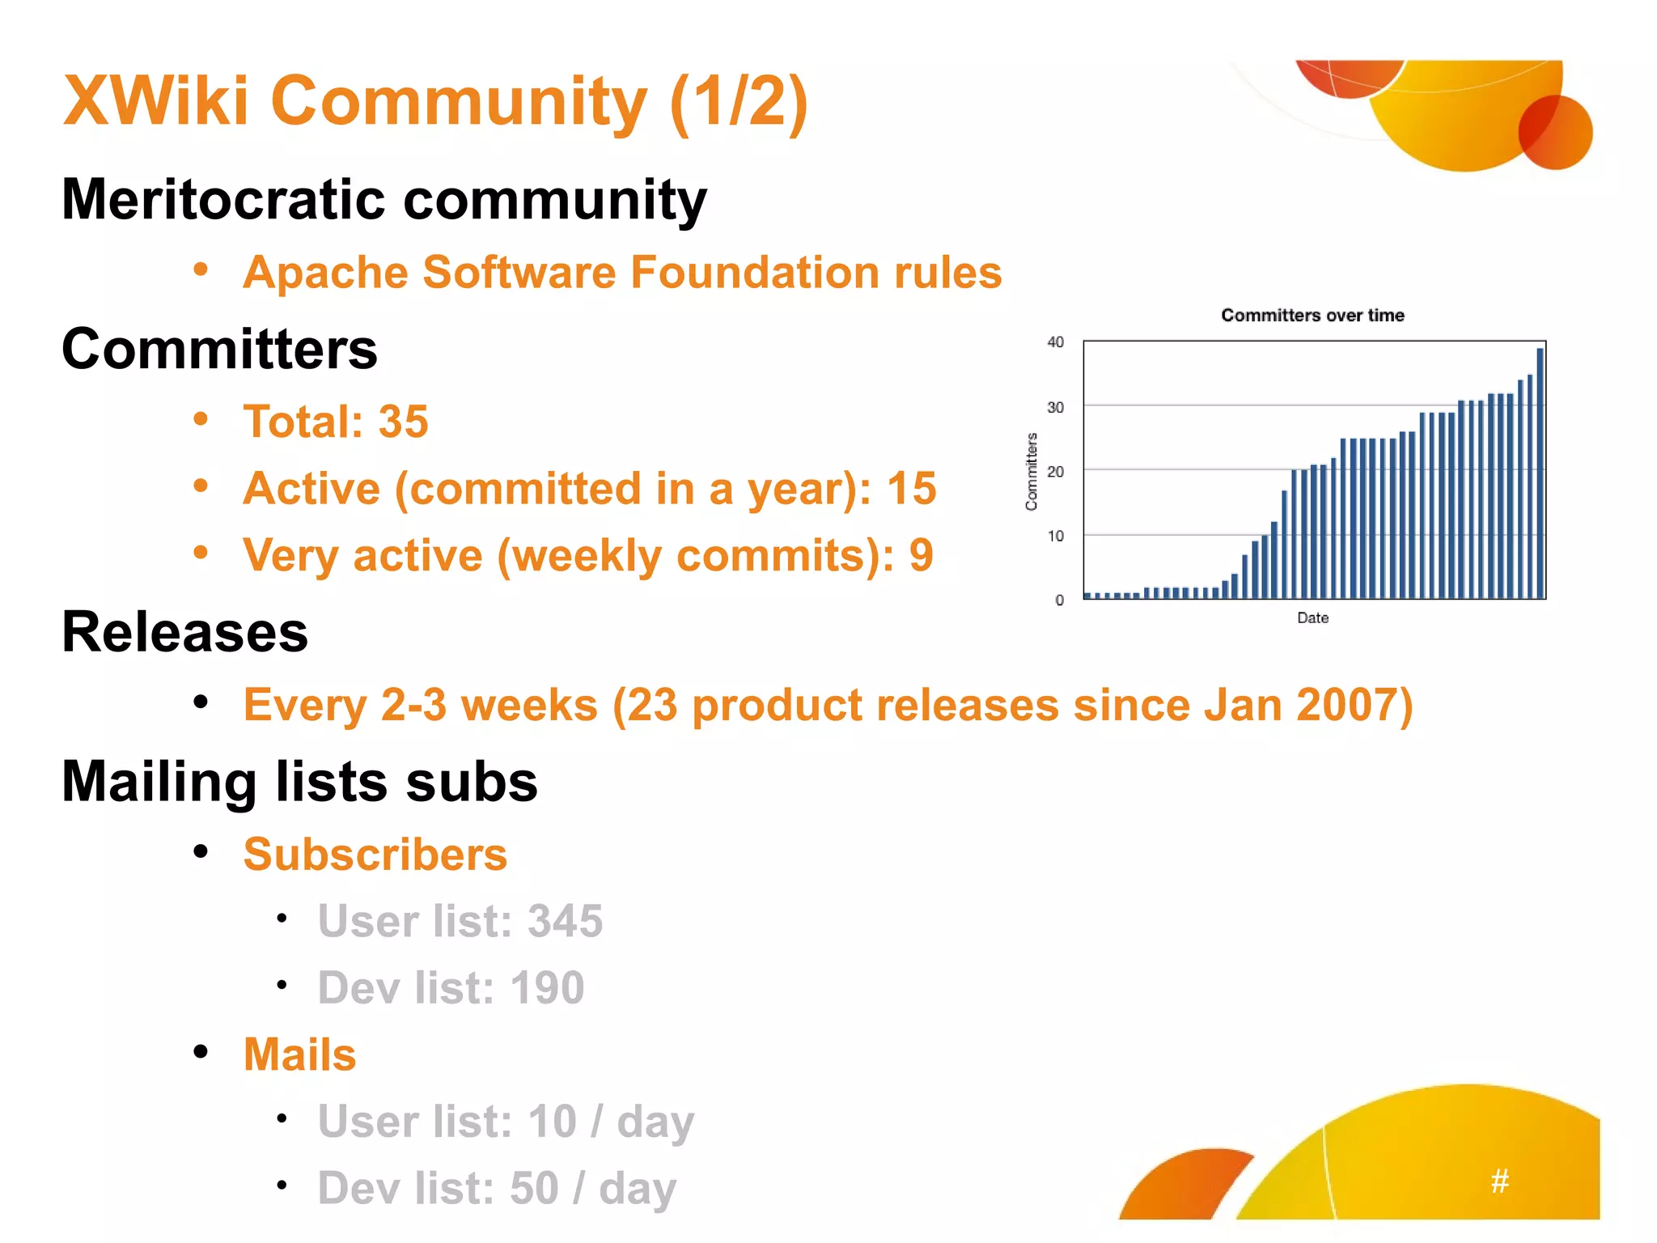
Task: Click the chart's 'Date' axis label
Action: (x=1312, y=617)
